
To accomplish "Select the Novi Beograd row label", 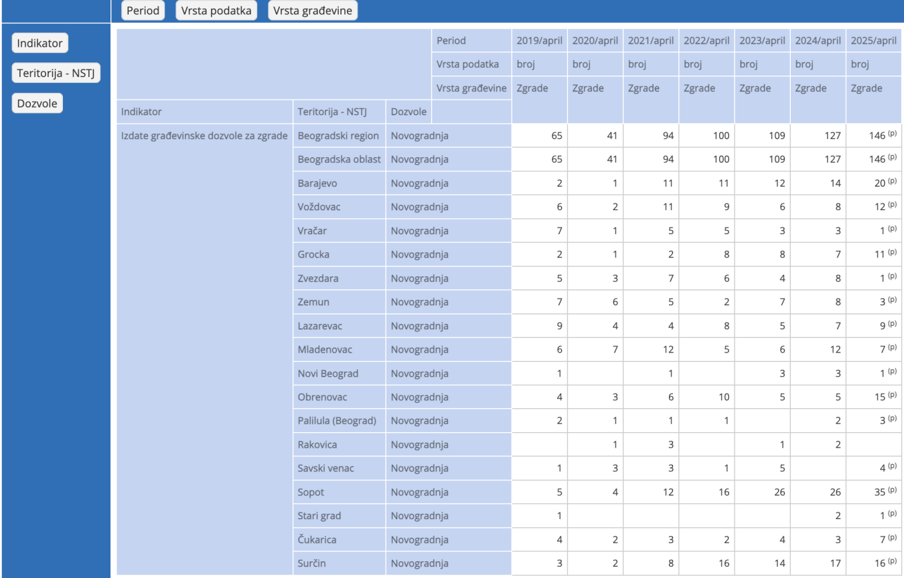I will [x=328, y=373].
